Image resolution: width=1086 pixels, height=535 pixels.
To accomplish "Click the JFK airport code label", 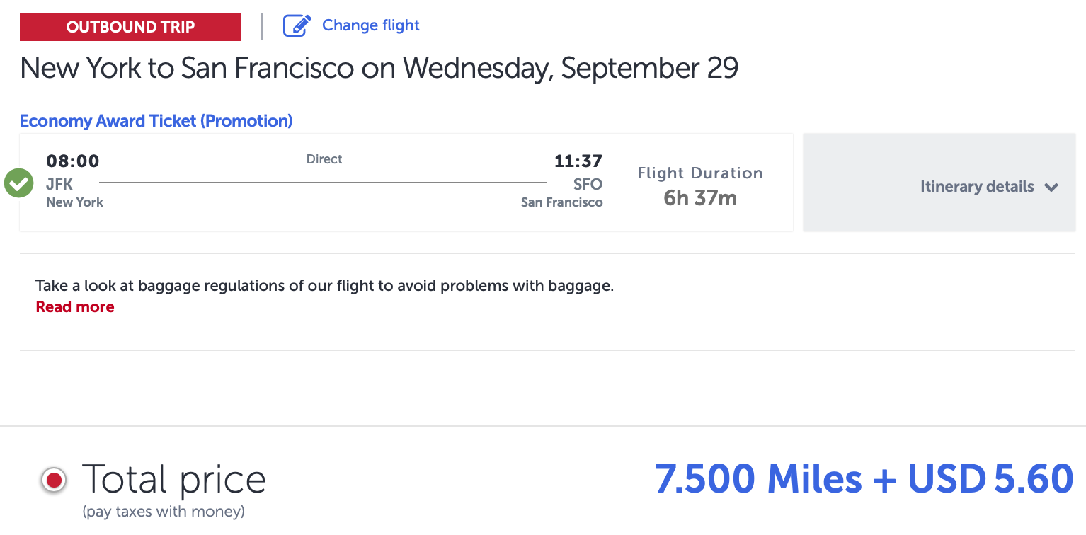I will click(59, 184).
